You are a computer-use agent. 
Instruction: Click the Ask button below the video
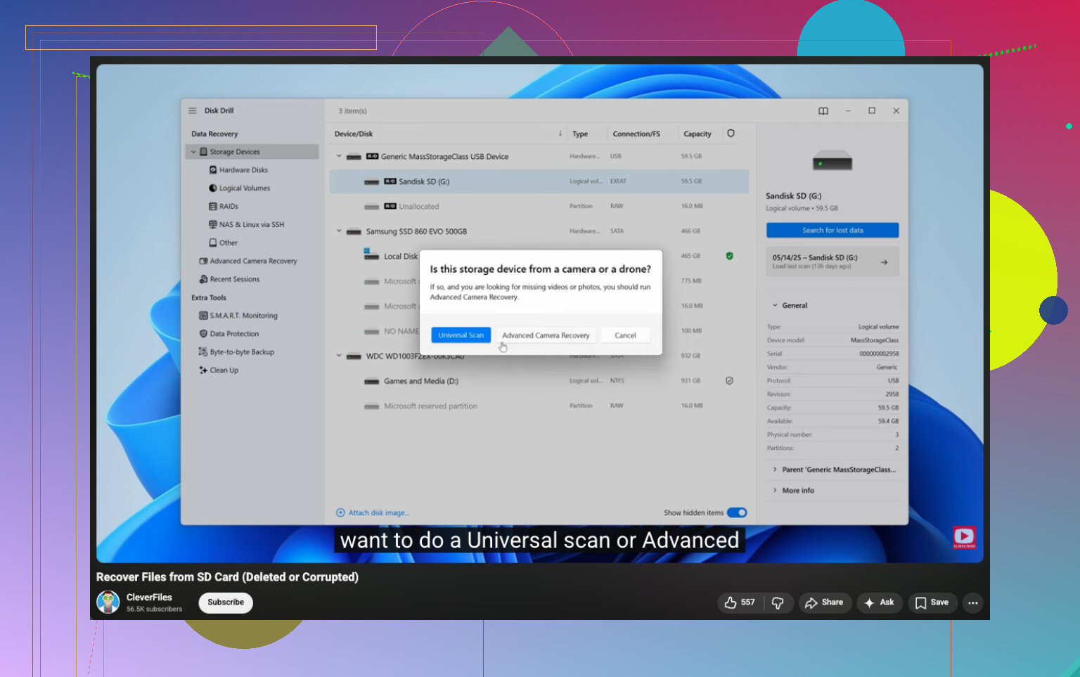879,602
